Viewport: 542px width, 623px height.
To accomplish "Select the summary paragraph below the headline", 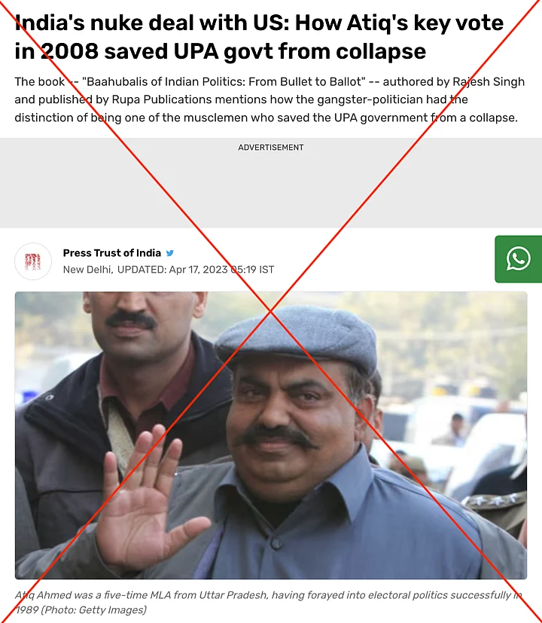I will point(269,99).
